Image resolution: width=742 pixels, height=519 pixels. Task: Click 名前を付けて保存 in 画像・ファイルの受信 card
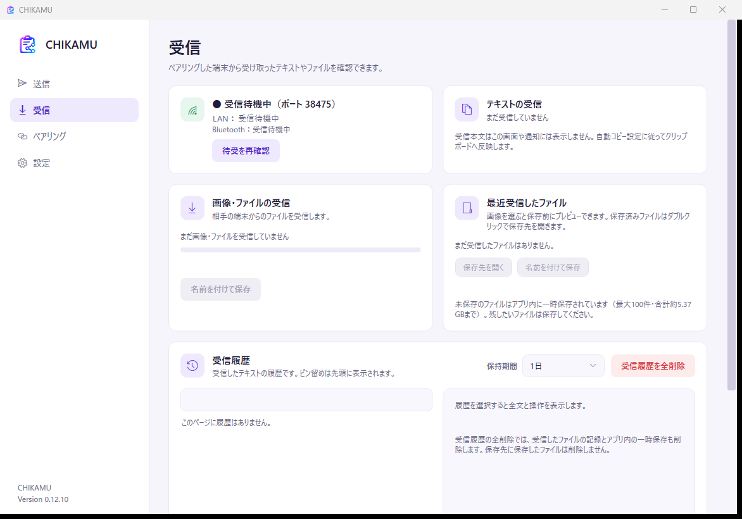220,289
